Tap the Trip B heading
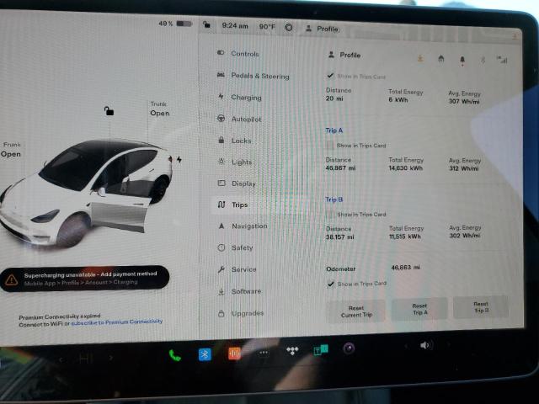 click(334, 199)
